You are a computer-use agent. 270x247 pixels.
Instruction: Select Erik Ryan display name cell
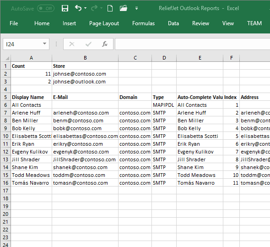tap(31, 144)
